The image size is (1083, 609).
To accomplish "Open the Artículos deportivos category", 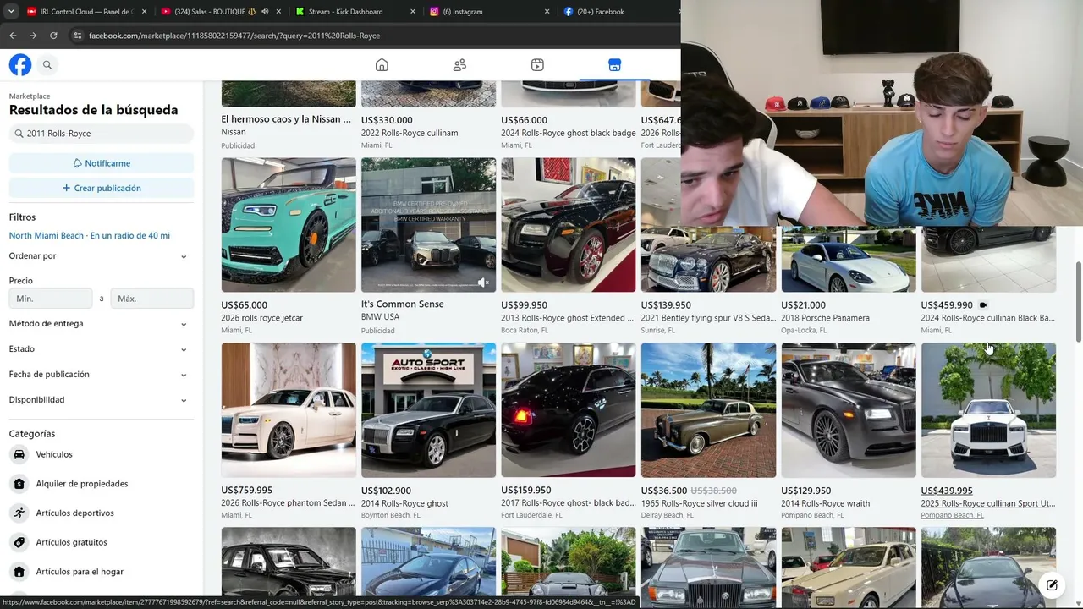I will click(x=75, y=513).
